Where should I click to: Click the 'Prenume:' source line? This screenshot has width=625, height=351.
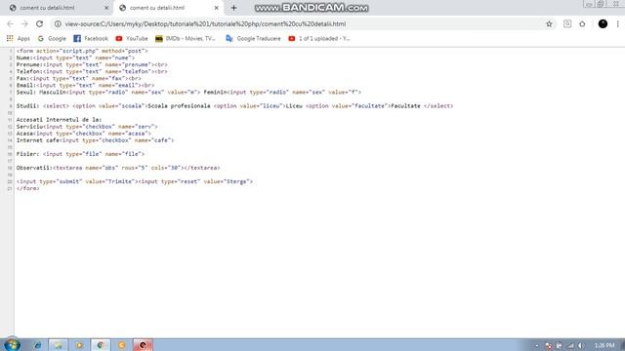tap(92, 64)
